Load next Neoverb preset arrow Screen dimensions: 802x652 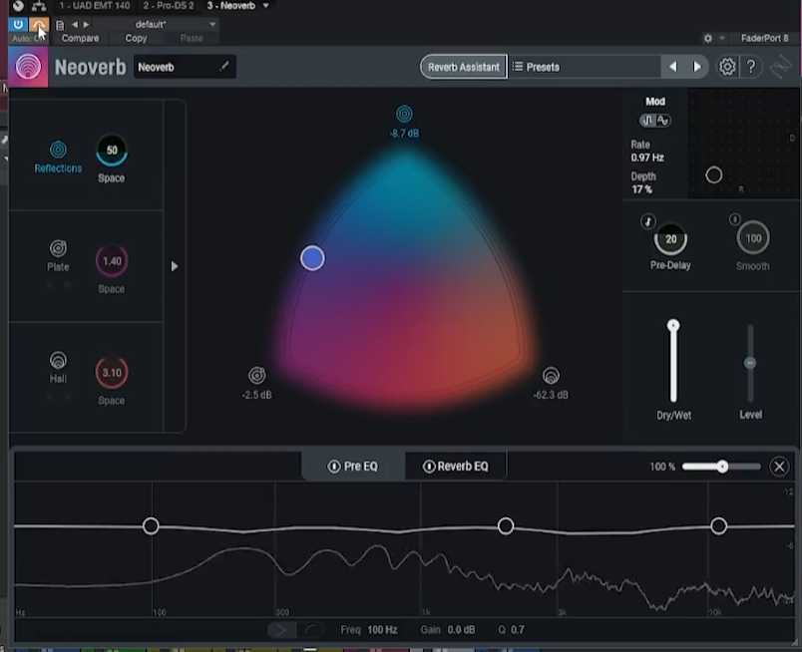(696, 67)
